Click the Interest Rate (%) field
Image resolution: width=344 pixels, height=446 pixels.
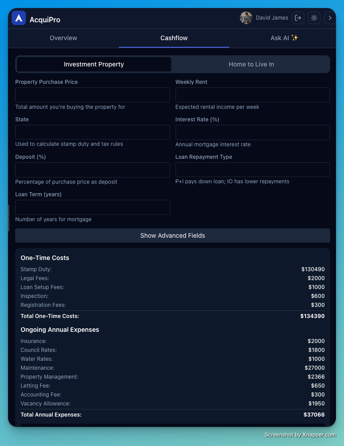click(253, 132)
